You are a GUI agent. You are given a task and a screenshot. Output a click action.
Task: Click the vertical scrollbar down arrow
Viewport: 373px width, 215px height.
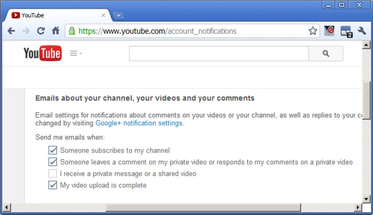pos(366,199)
